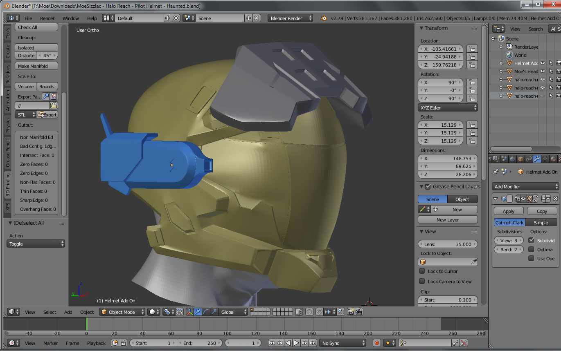Click the Location X lock icon
561x351 pixels.
[x=472, y=49]
